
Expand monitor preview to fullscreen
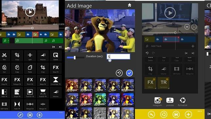click(194, 27)
